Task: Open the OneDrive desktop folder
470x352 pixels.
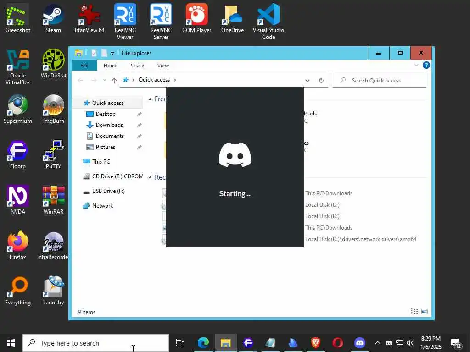Action: 233,18
